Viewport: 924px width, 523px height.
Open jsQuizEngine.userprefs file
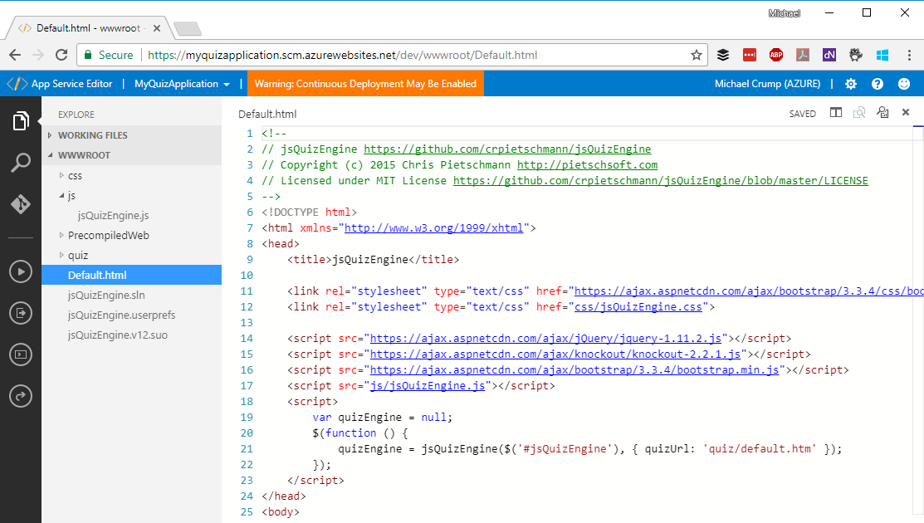pos(121,315)
